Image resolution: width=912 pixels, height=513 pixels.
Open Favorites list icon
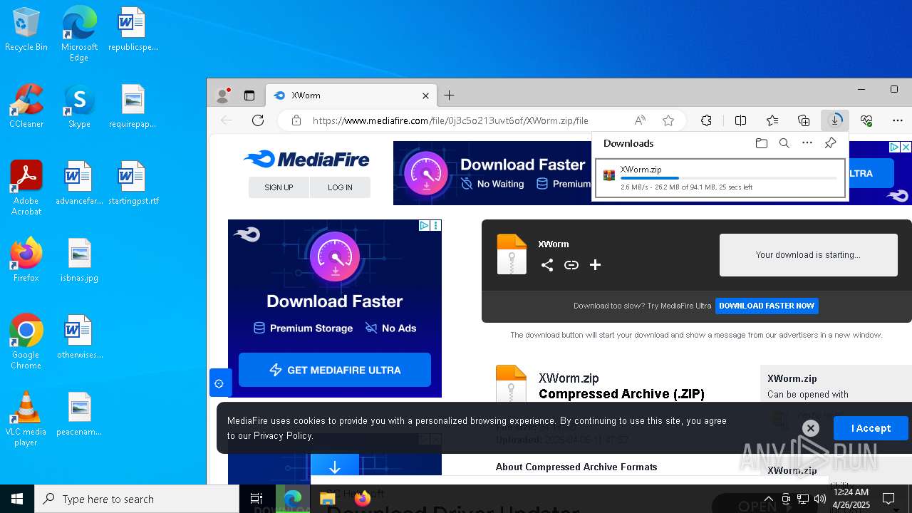[772, 120]
